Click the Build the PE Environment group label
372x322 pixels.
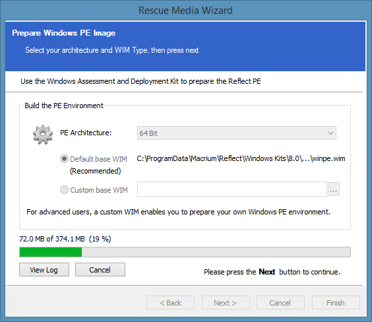click(x=64, y=106)
